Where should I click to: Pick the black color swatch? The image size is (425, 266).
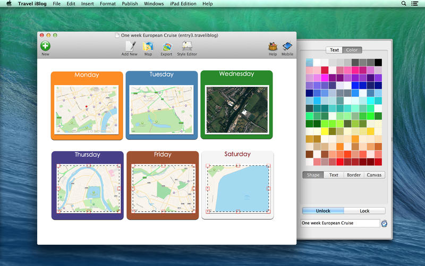(378, 62)
